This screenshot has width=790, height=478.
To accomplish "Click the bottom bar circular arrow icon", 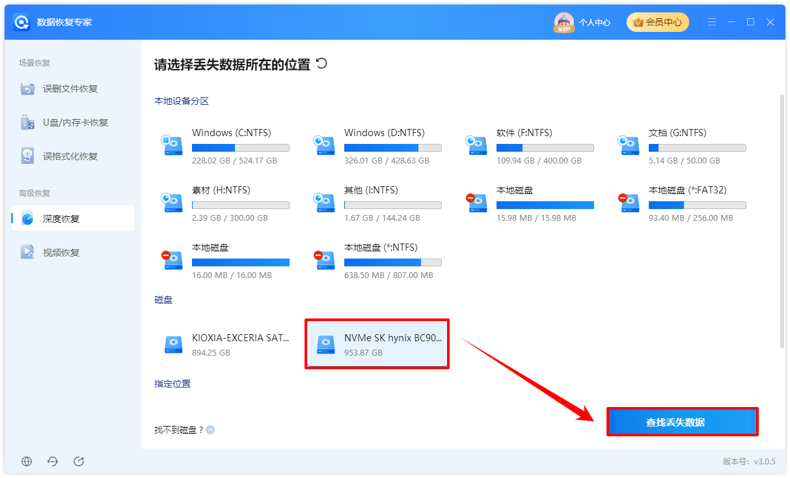I will [x=53, y=461].
